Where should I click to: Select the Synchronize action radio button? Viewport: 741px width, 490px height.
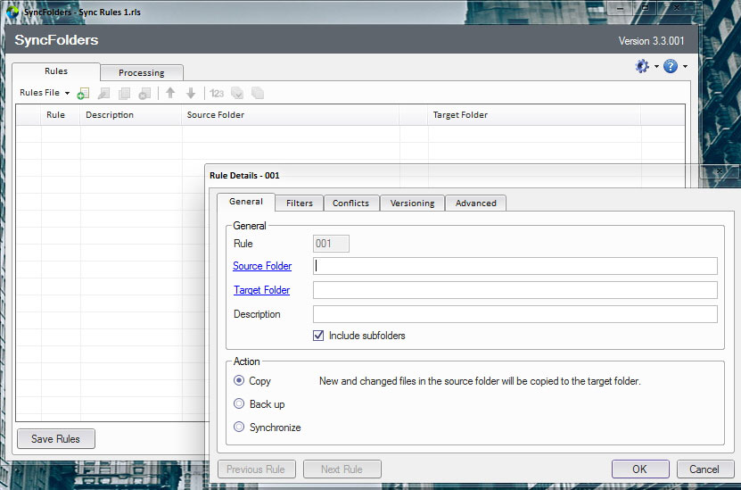239,427
